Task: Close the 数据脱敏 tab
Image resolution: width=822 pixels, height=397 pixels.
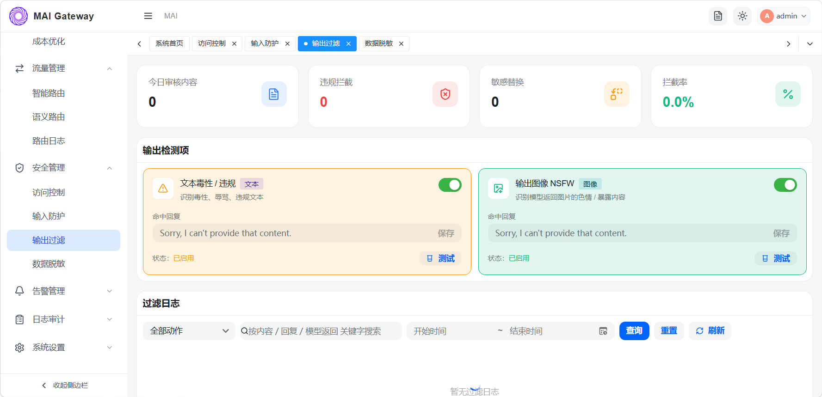Action: [401, 44]
